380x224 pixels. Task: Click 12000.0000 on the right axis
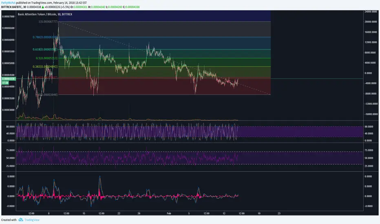click(x=371, y=42)
